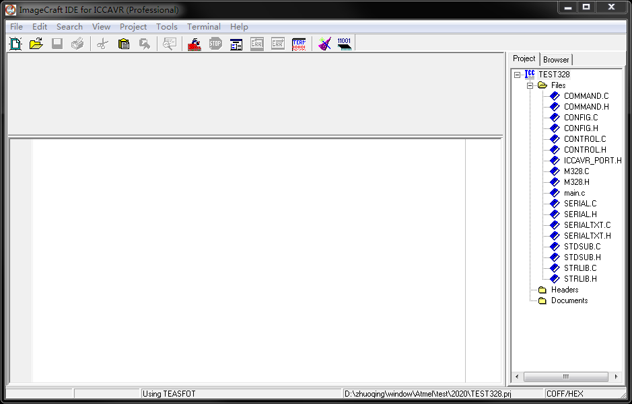
Task: Open SERIAL.C from the file list
Action: 580,203
